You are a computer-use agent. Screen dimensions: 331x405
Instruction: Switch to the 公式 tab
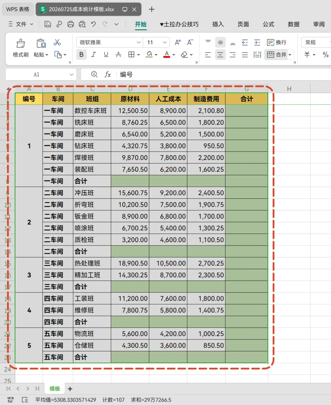[x=268, y=24]
